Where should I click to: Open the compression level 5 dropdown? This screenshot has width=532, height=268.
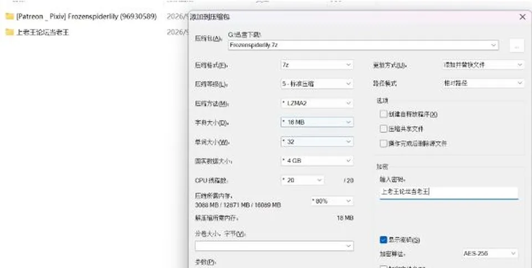(317, 84)
